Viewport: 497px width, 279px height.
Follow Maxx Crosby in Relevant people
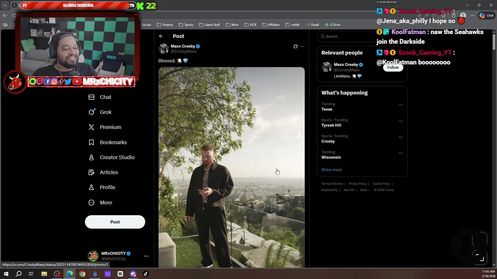393,67
